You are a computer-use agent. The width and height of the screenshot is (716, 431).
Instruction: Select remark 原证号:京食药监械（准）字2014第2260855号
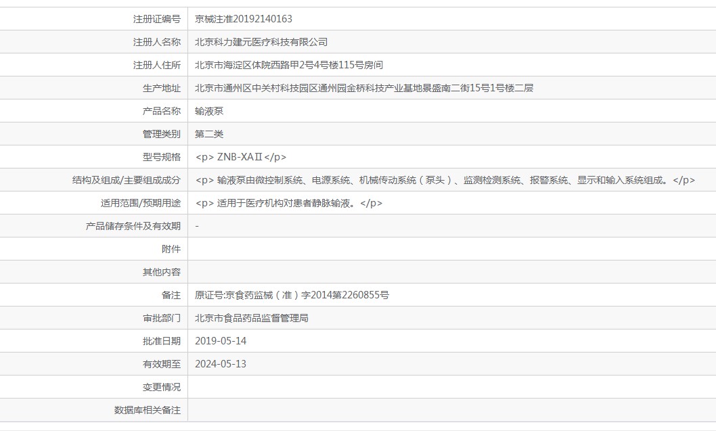292,295
